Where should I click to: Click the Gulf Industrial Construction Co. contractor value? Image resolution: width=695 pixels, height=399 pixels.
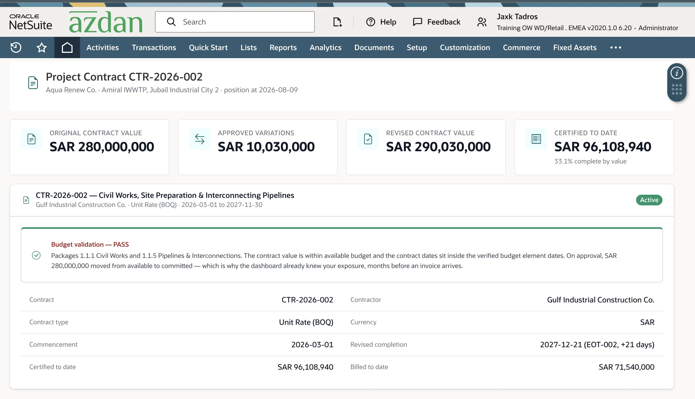click(x=601, y=300)
